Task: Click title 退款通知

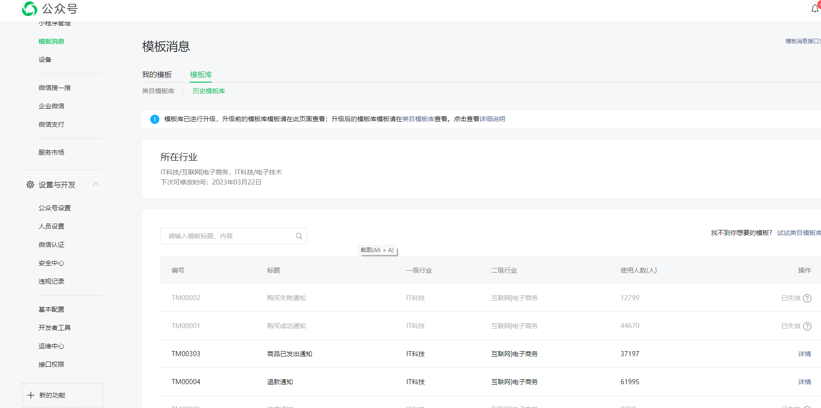Action: (280, 382)
